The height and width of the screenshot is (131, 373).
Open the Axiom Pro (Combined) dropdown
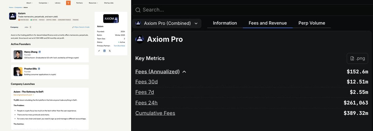click(x=167, y=23)
